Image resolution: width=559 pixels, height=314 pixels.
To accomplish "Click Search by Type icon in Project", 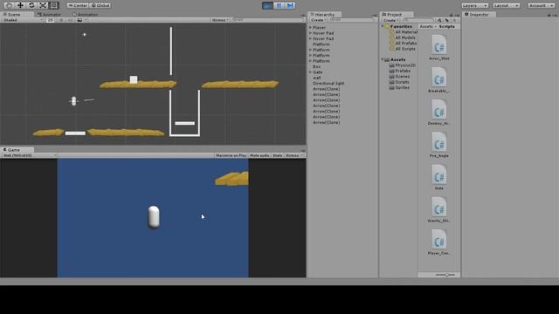I will pos(439,20).
